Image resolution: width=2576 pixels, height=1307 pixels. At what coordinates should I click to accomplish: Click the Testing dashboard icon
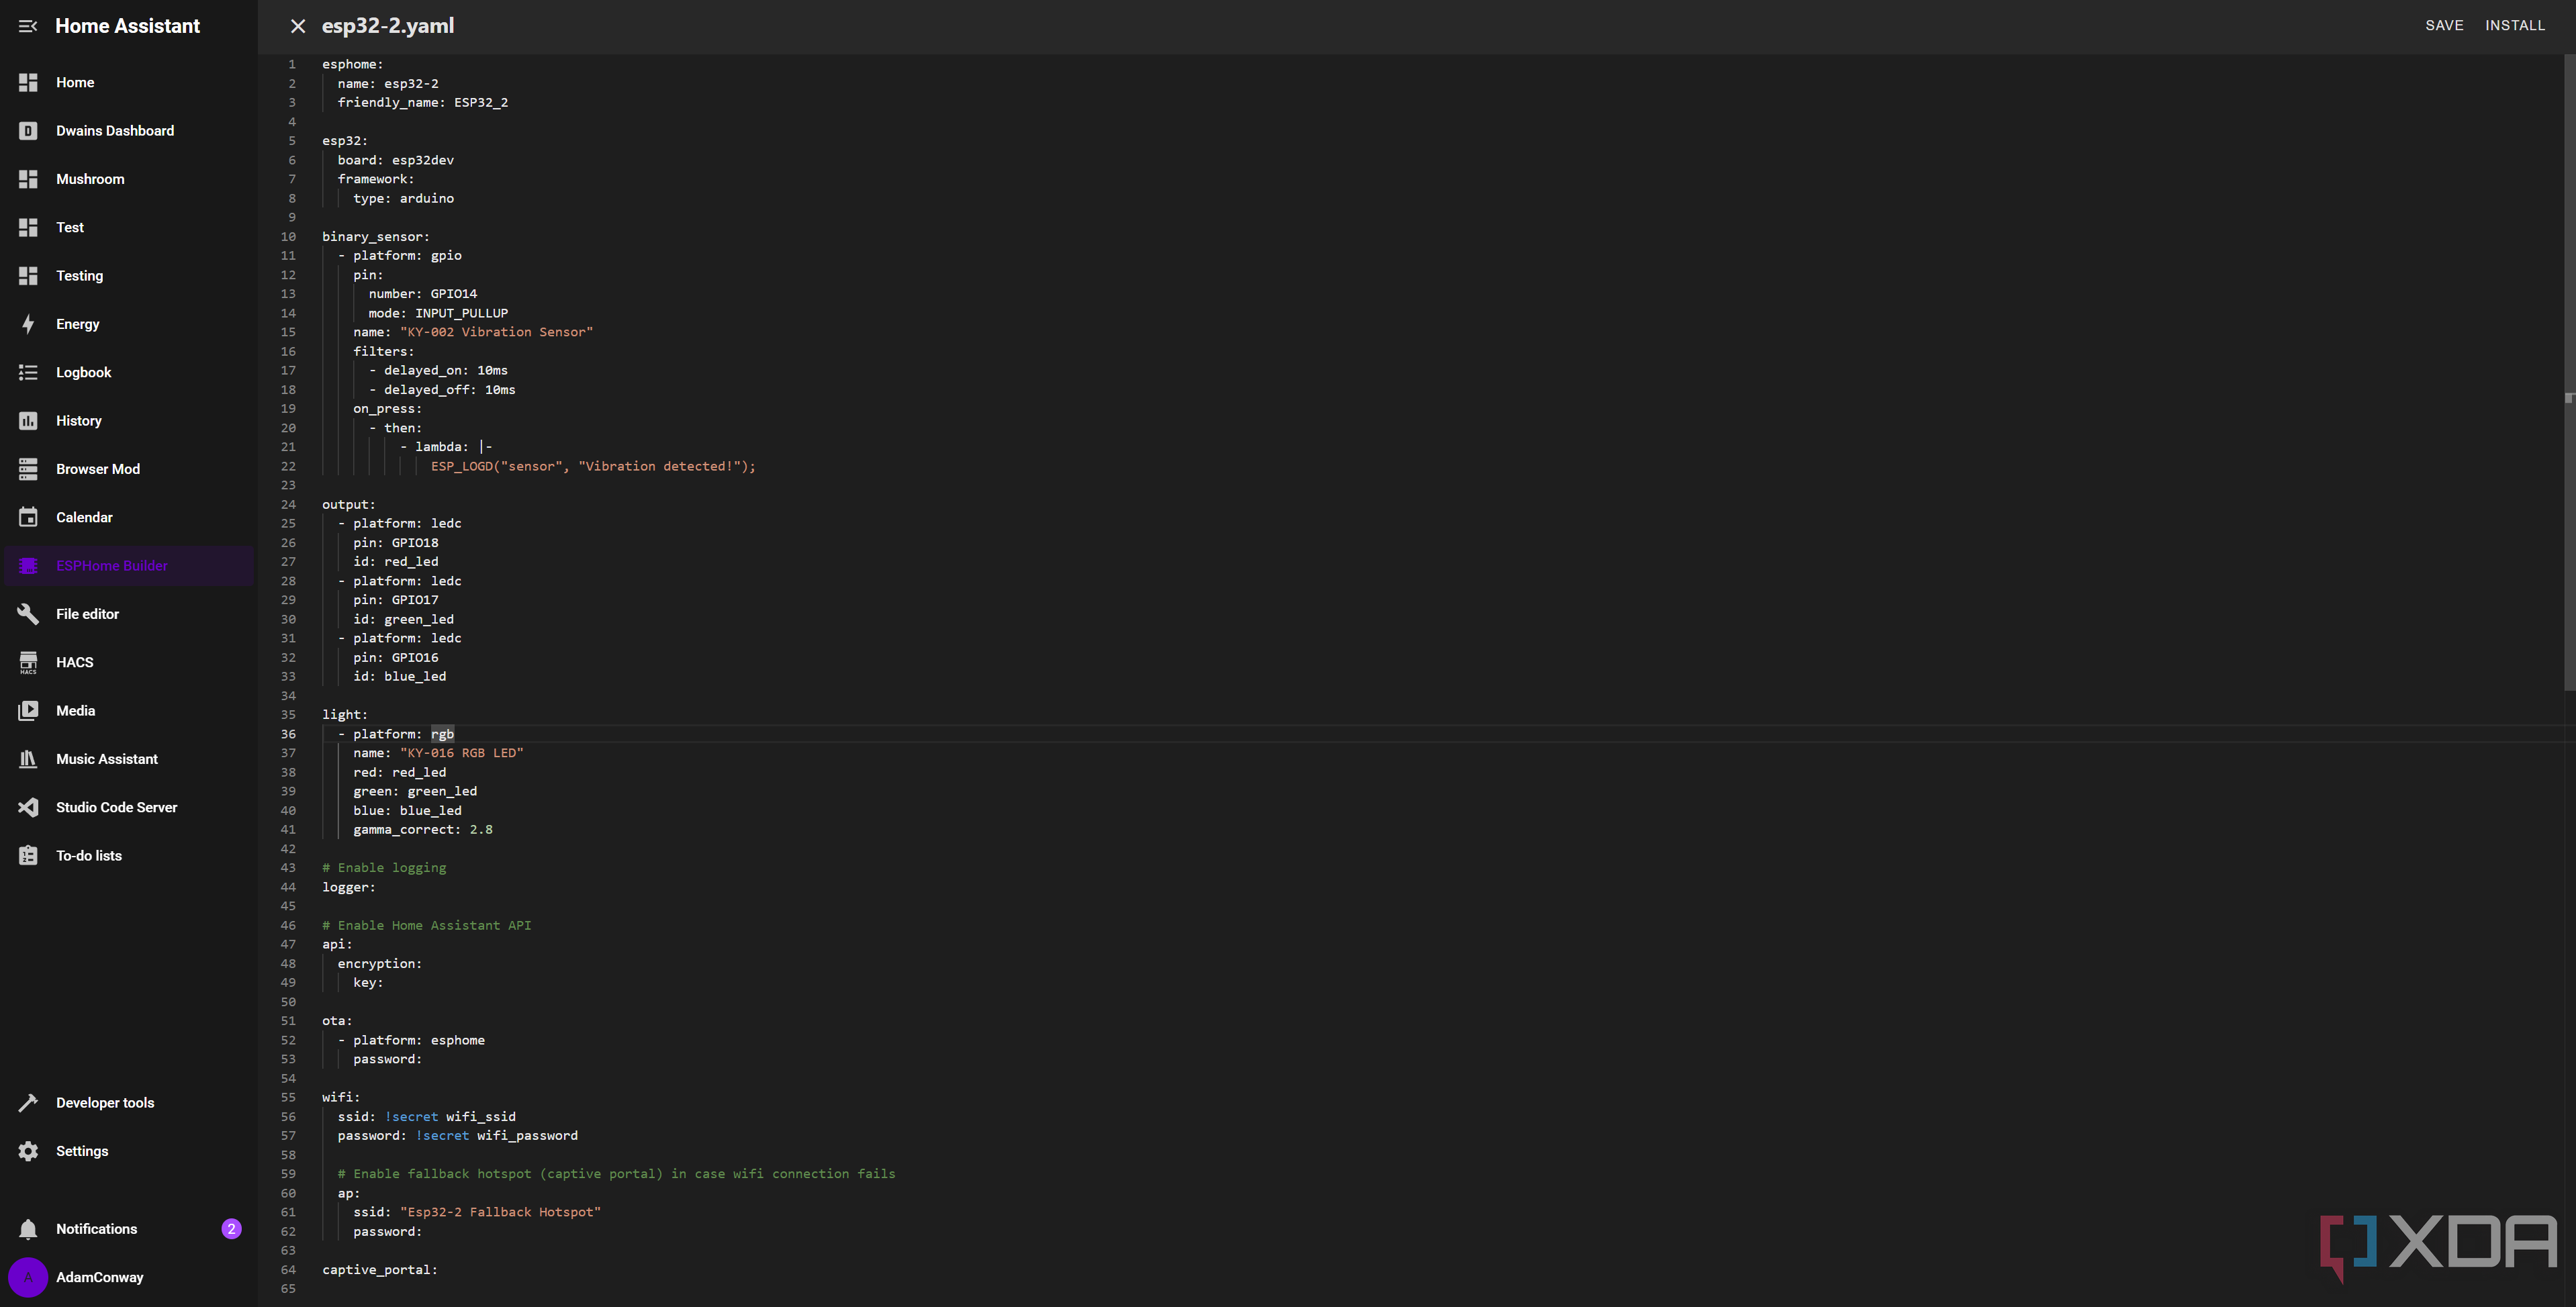point(28,276)
